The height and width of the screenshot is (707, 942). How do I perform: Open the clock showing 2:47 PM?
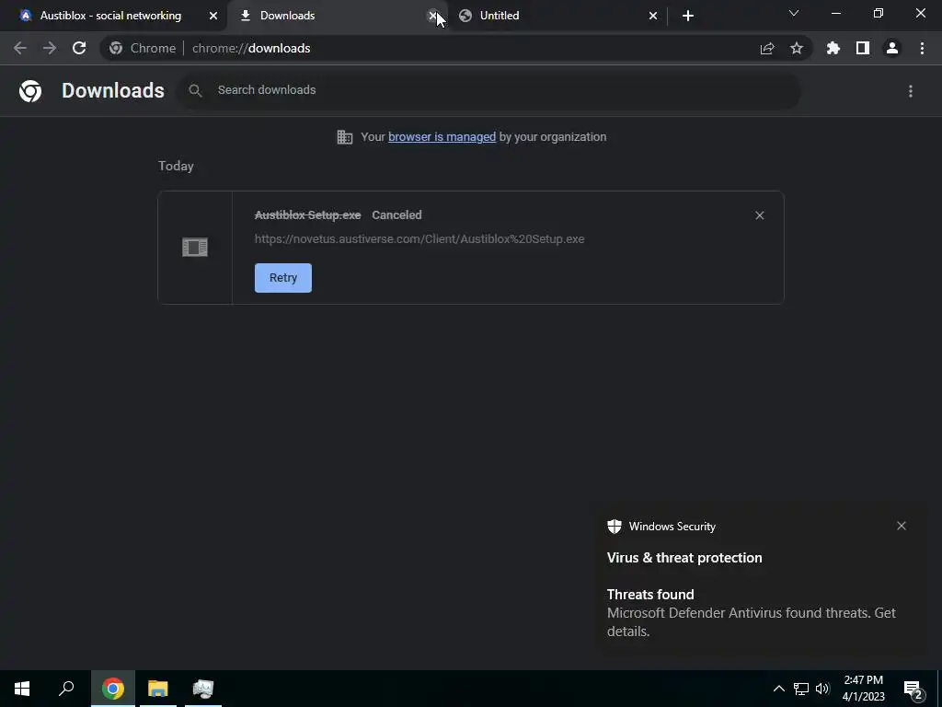coord(863,689)
